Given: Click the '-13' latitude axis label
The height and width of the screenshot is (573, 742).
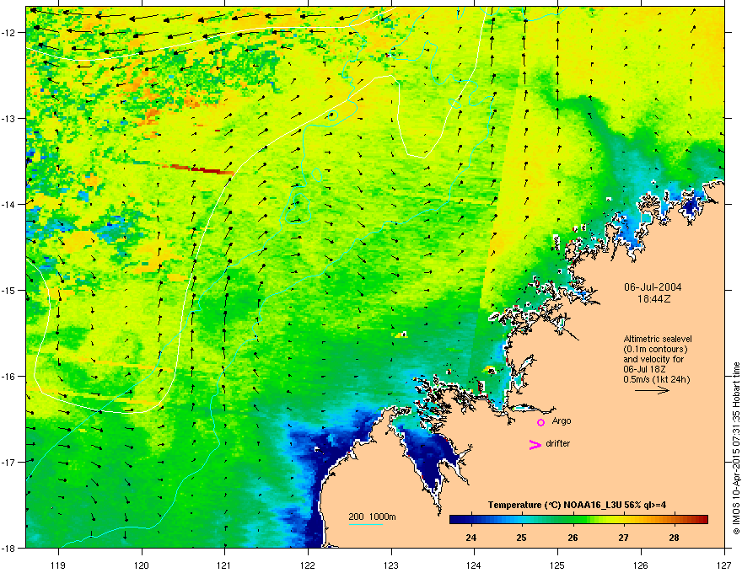Looking at the screenshot, I should tap(8, 118).
